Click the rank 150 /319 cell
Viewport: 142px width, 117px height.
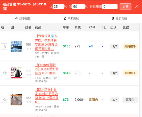coord(28,46)
